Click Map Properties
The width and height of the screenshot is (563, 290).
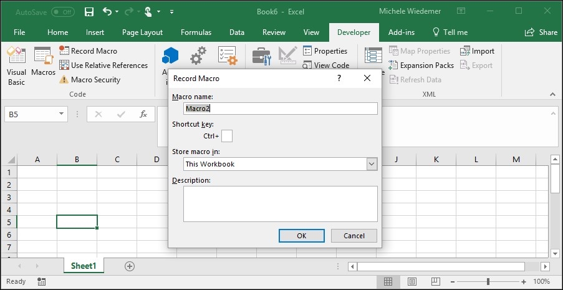tap(420, 51)
